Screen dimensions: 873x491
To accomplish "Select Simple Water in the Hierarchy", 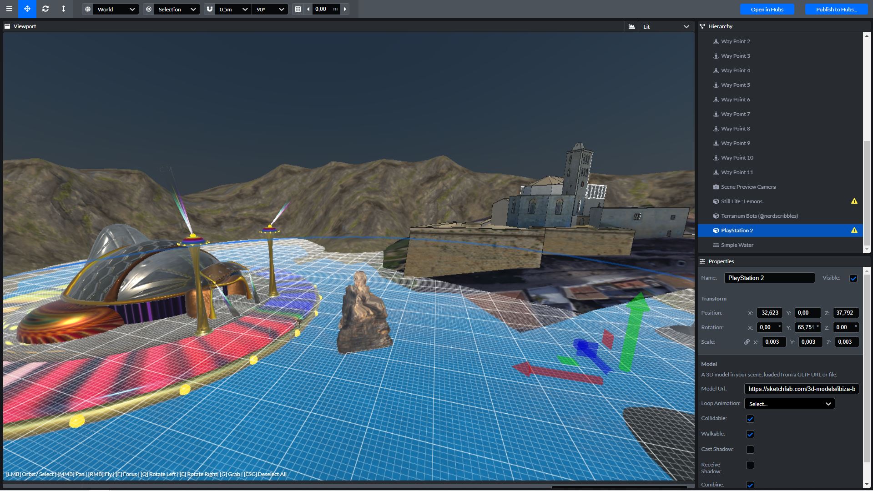I will 737,245.
